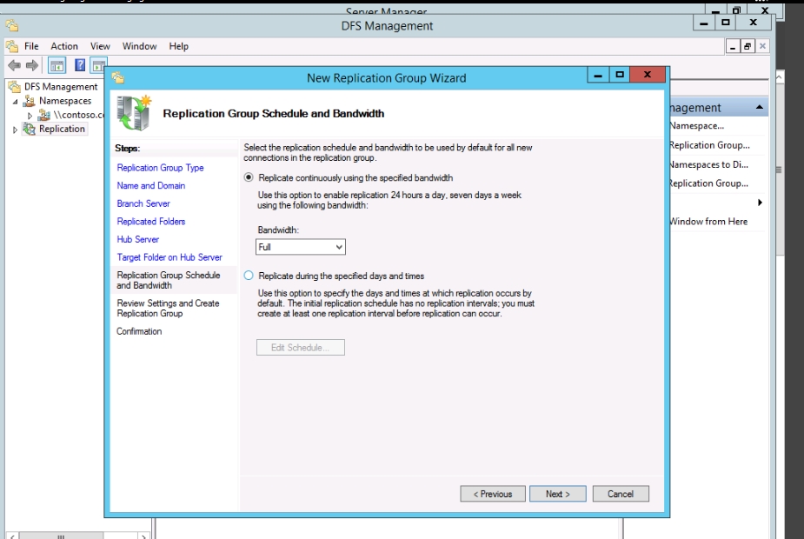Click the Replication node icon in tree
This screenshot has width=804, height=539.
click(x=30, y=129)
